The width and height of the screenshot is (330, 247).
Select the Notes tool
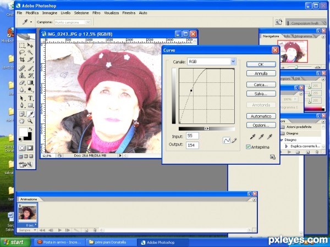pyautogui.click(x=22, y=114)
